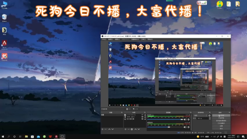247x139 pixels.
Task: Open source properties gear in sources toolbar
Action: [132, 129]
